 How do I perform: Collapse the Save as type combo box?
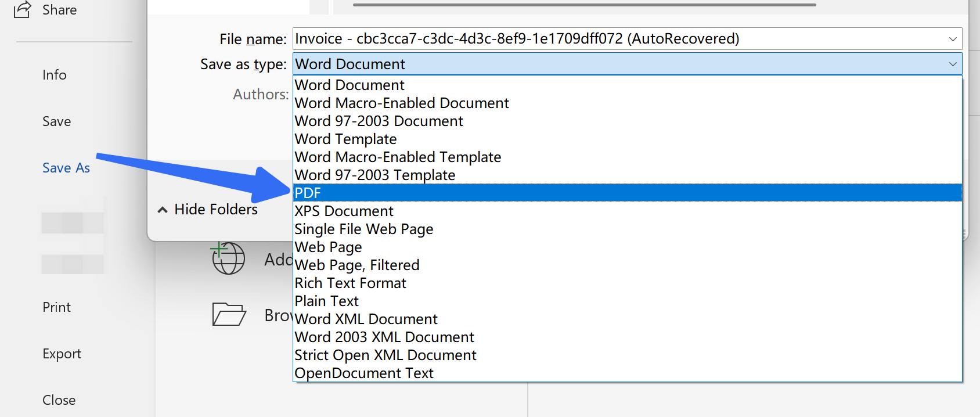627,64
